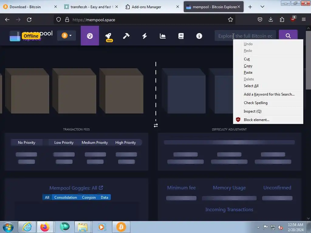Viewport: 311px width, 233px height.
Task: Open the Bitcoin network selector dropdown
Action: pyautogui.click(x=67, y=35)
